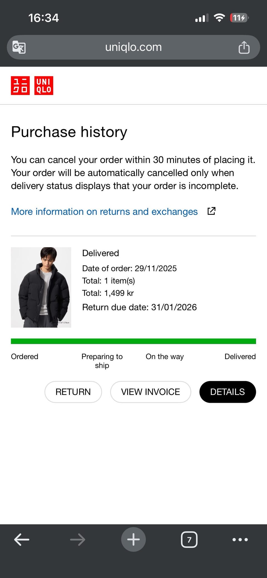This screenshot has height=578, width=267.
Task: Tap the black puffer jacket thumbnail
Action: (41, 287)
